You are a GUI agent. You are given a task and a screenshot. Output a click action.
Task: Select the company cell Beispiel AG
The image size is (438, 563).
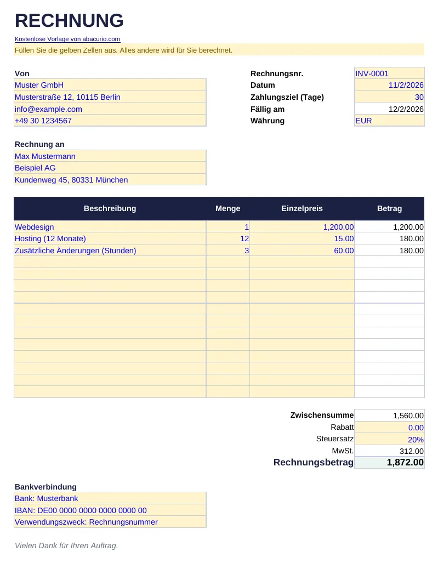110,168
